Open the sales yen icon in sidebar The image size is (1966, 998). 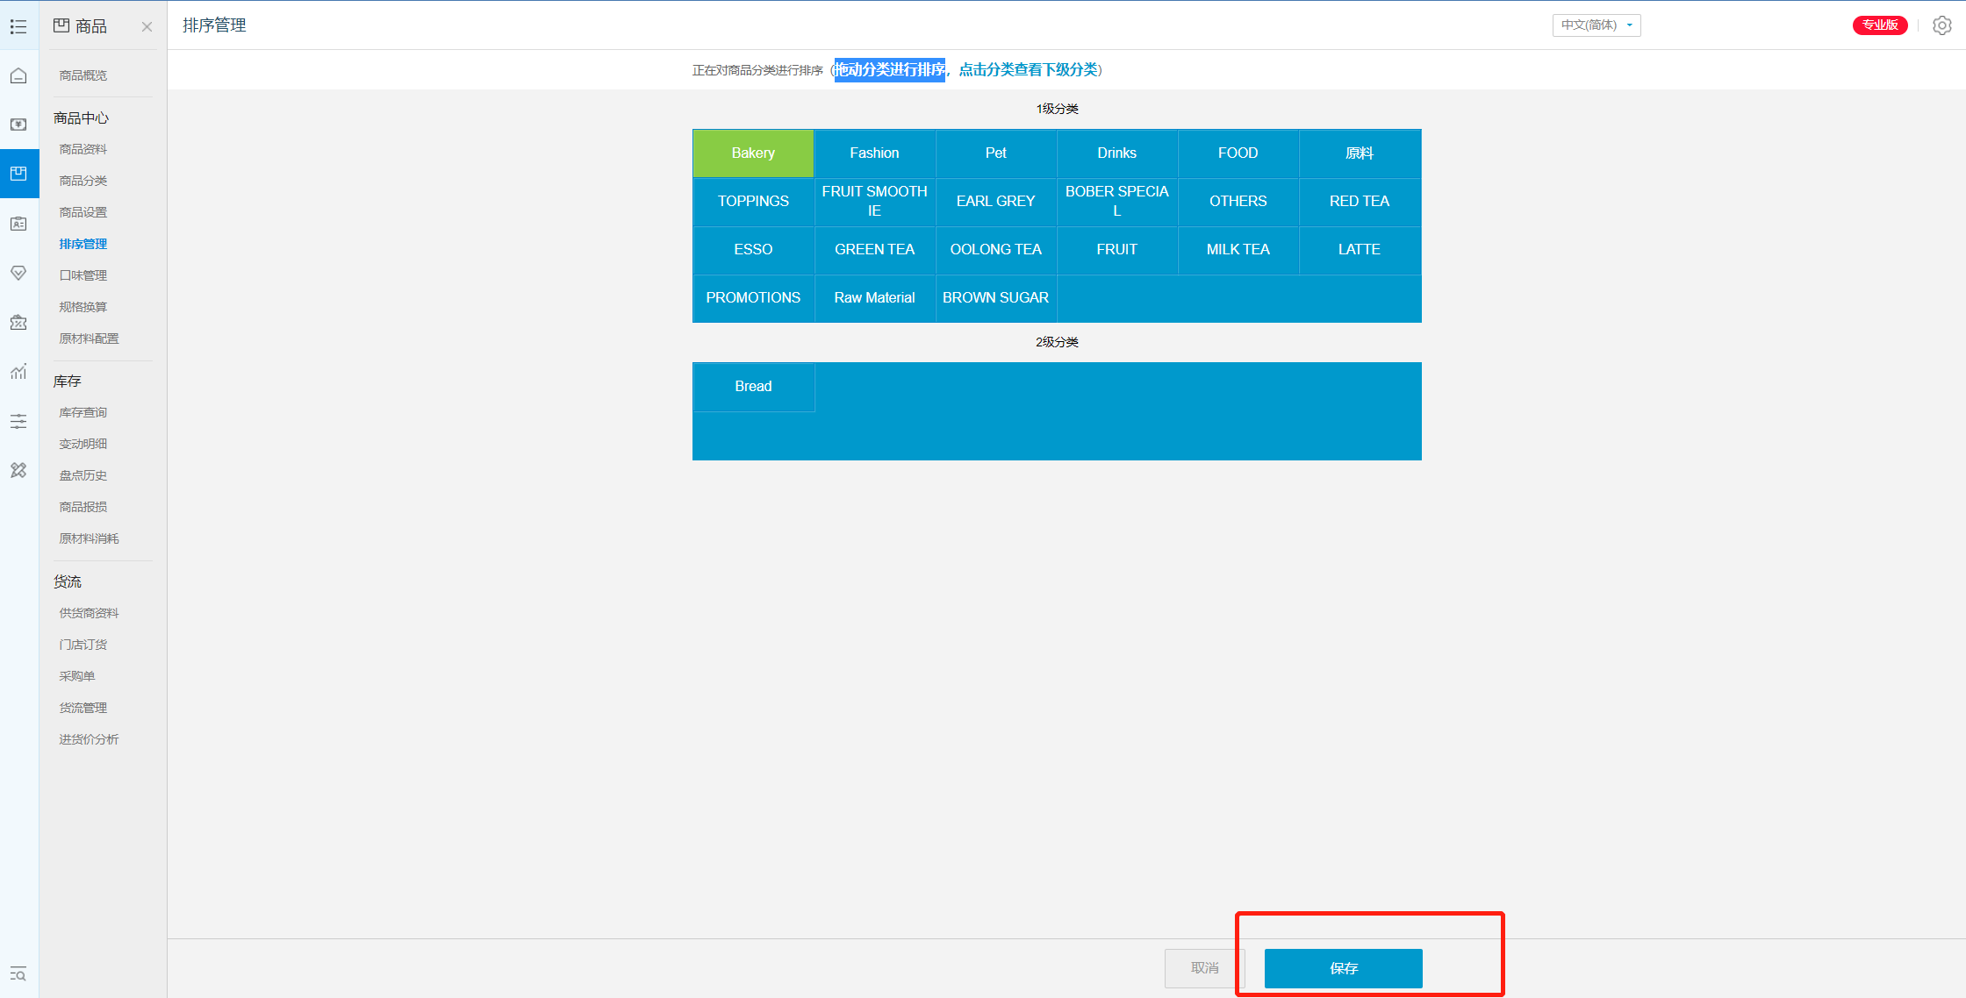18,125
